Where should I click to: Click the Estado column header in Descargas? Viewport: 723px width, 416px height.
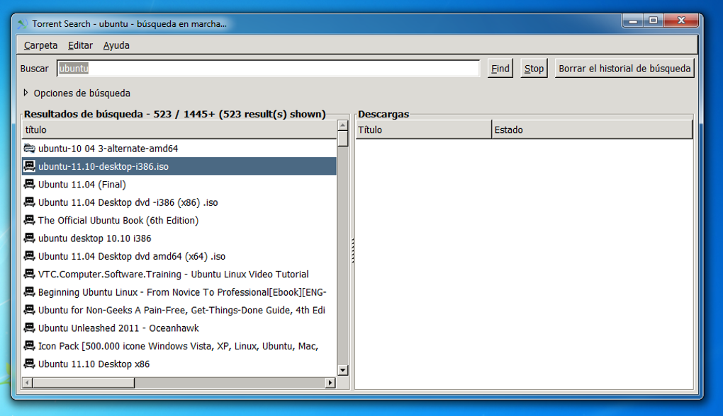(592, 129)
